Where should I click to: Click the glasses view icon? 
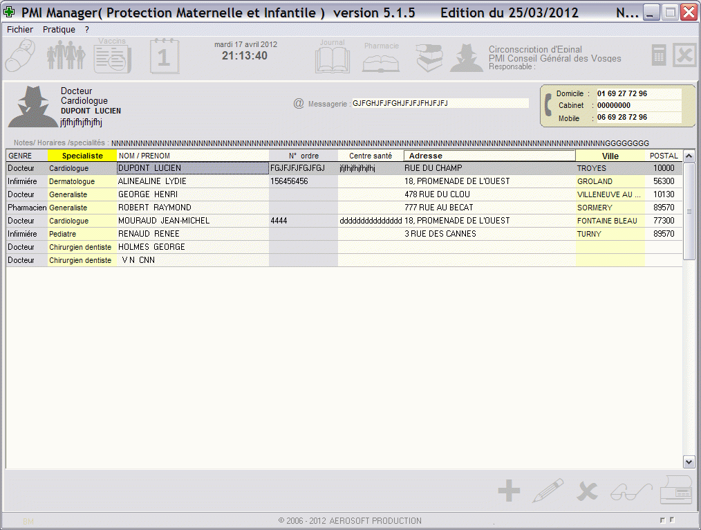630,491
